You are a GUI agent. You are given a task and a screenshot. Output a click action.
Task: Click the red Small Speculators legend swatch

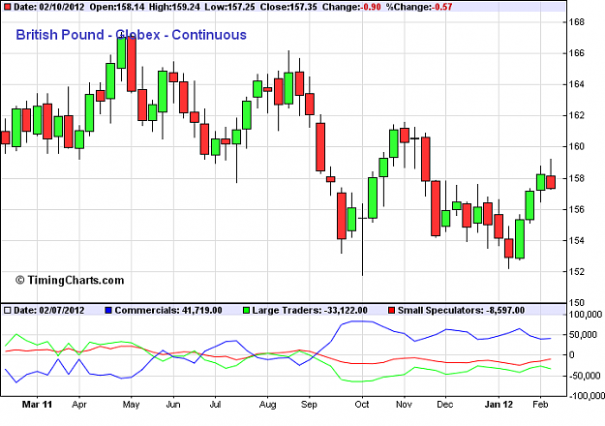[391, 310]
